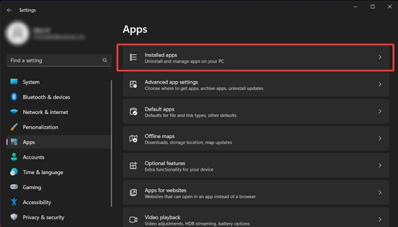Image resolution: width=398 pixels, height=227 pixels.
Task: Click the search magnifier icon
Action: pos(105,60)
